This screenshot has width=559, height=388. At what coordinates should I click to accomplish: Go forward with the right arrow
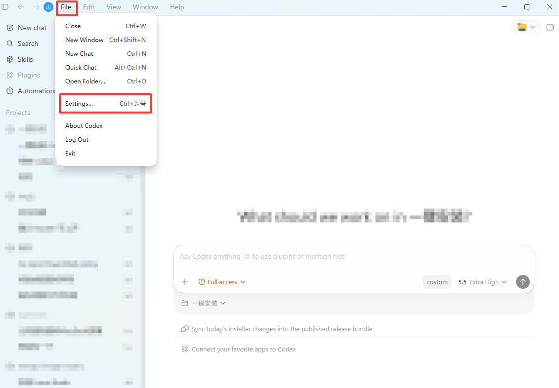36,7
